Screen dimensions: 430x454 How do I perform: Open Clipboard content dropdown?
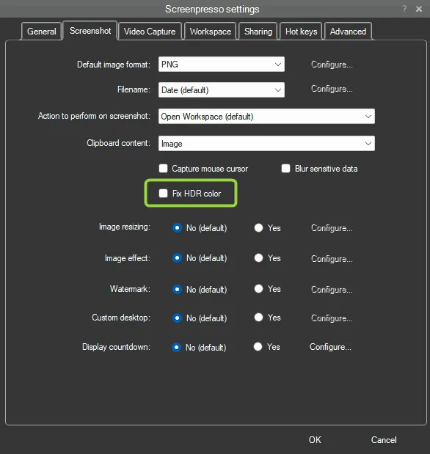tap(266, 143)
